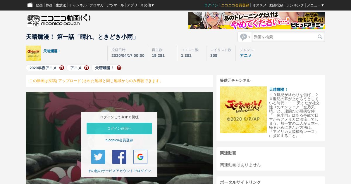Click ニコニコ会員登録 in top bar

235,5
